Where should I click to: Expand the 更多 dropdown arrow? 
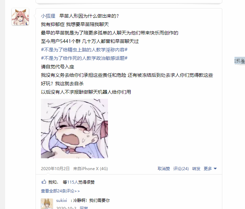[215, 168]
